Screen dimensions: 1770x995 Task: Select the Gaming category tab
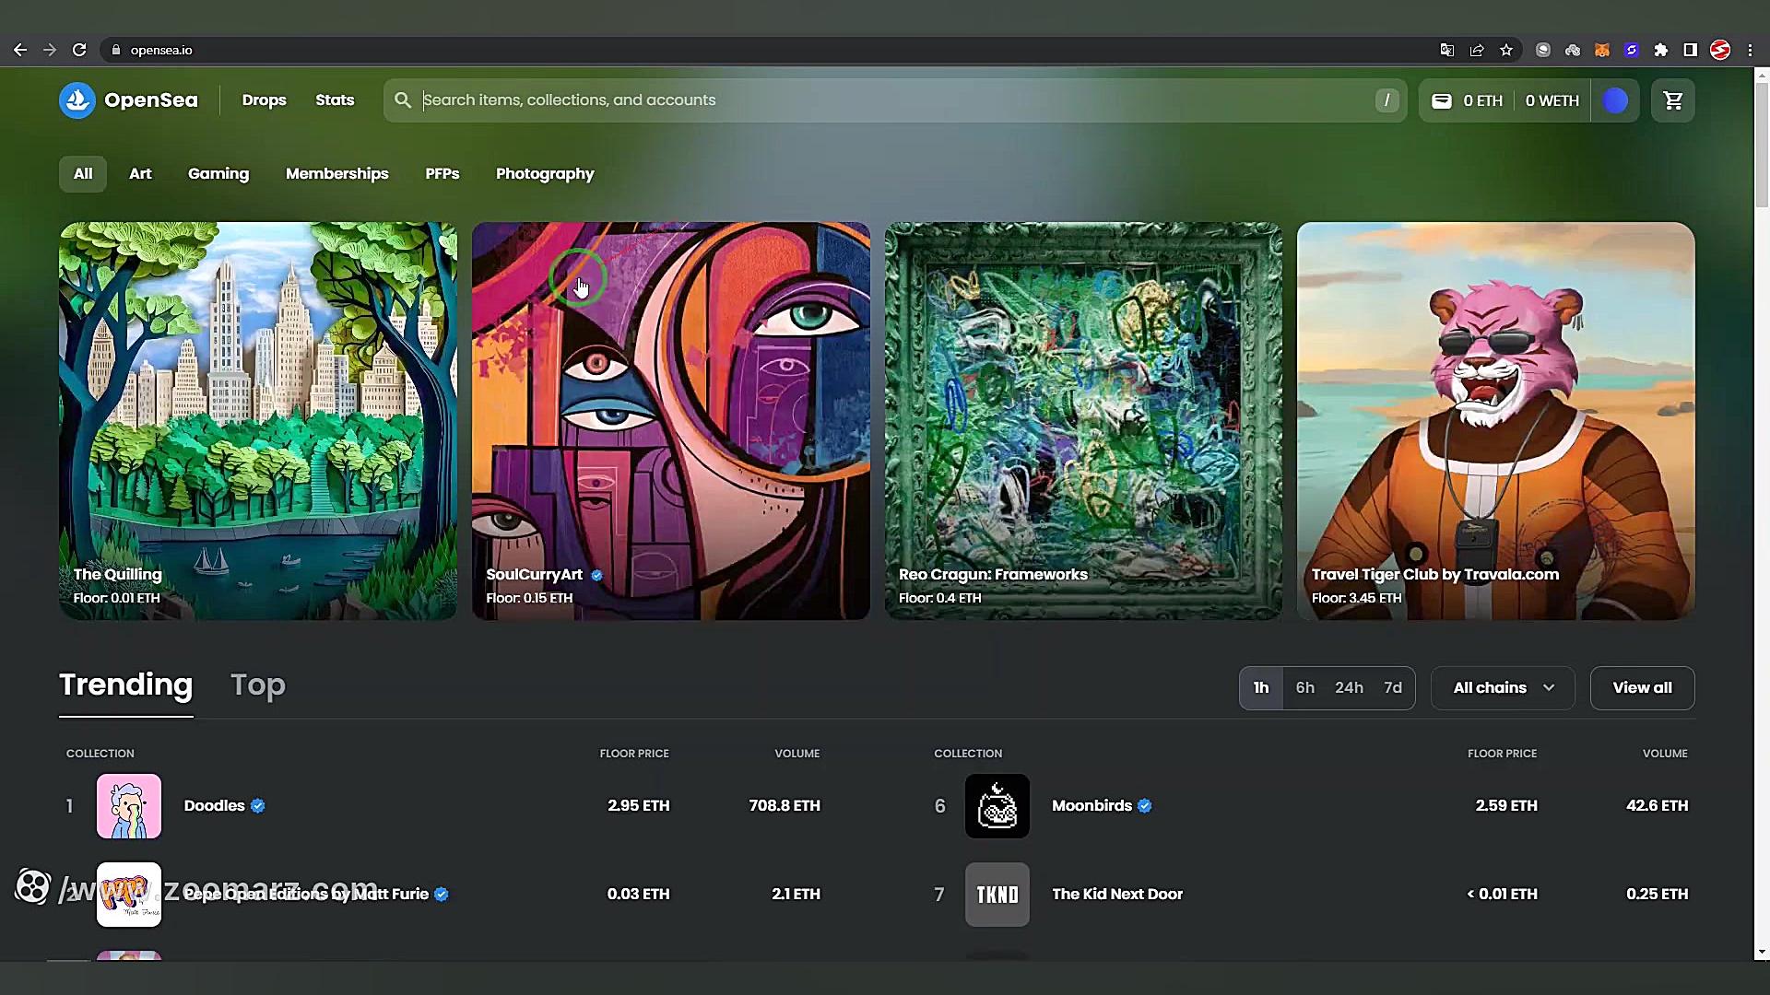(218, 174)
